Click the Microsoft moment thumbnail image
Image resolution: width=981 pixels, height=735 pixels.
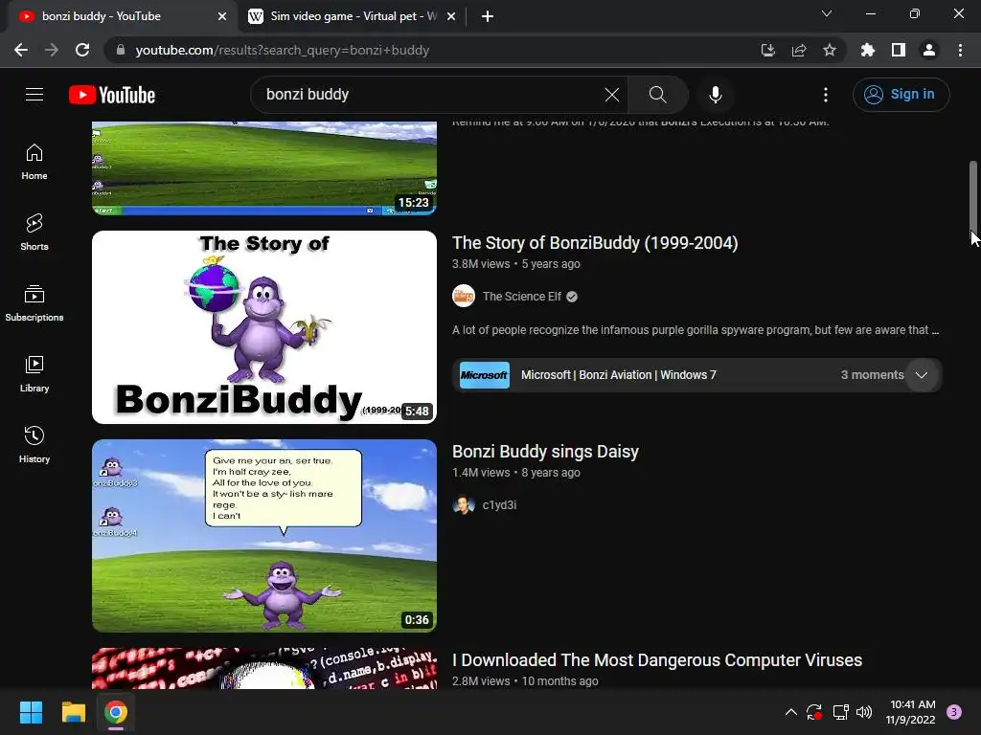click(484, 375)
